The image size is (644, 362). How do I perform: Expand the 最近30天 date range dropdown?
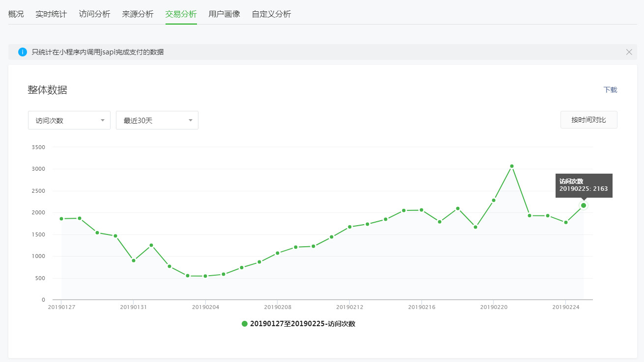click(157, 120)
